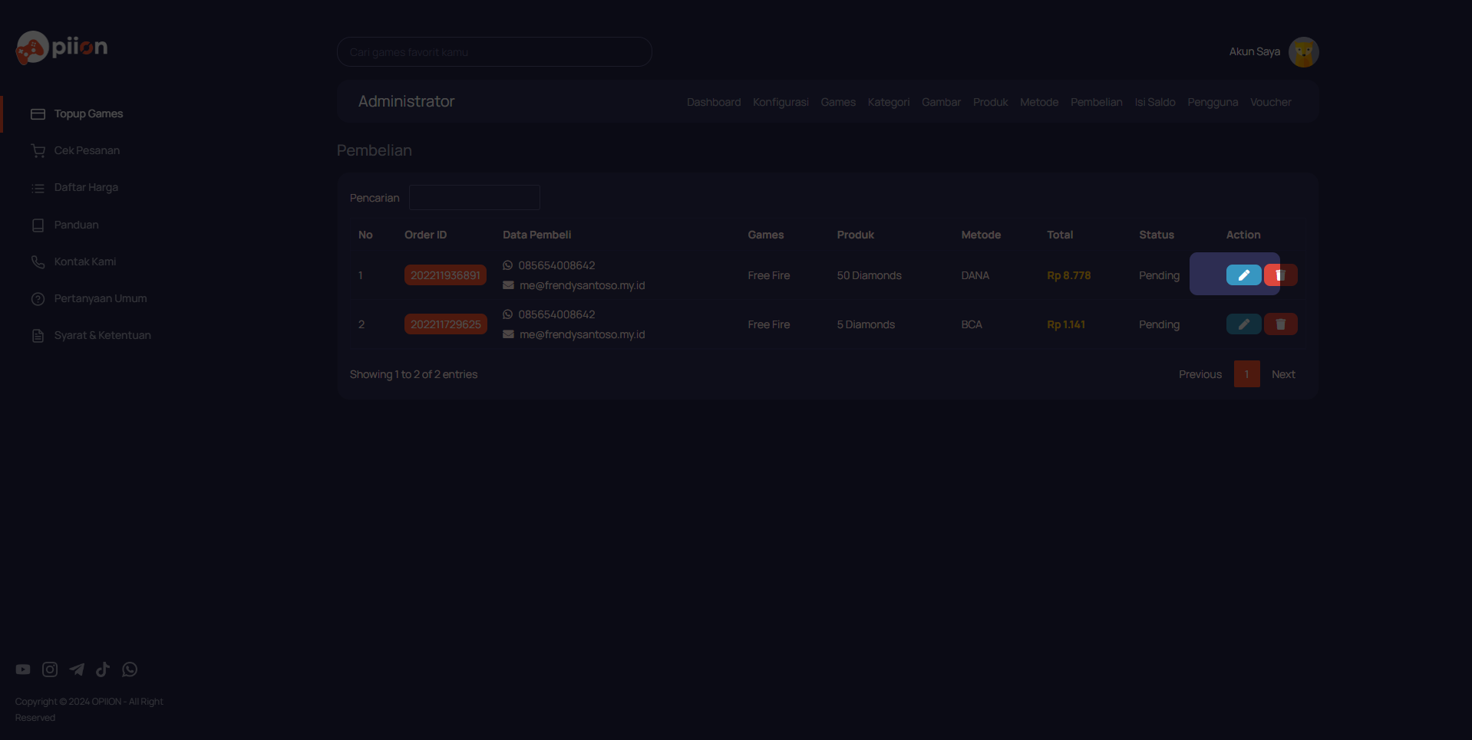Click WhatsApp icon in order 1 row
Viewport: 1472px width, 740px height.
tap(507, 265)
